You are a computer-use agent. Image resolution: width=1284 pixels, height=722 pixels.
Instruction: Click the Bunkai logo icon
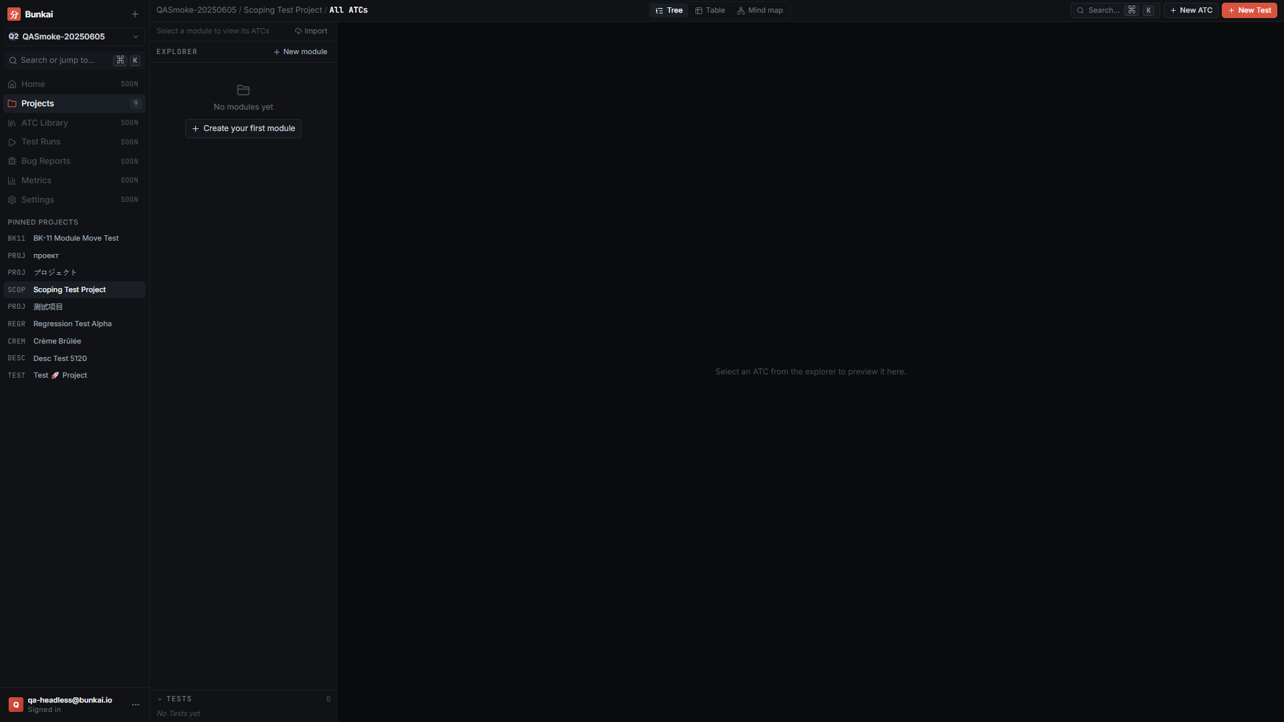tap(14, 14)
